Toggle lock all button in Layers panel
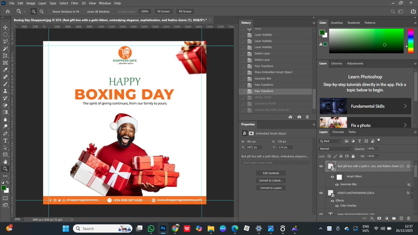 click(353, 156)
